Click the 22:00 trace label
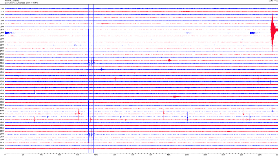Screen dimensions: 278x156 click(x=2, y=140)
